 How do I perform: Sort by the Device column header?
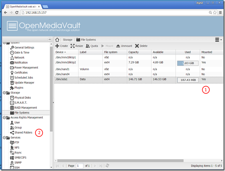point(66,52)
